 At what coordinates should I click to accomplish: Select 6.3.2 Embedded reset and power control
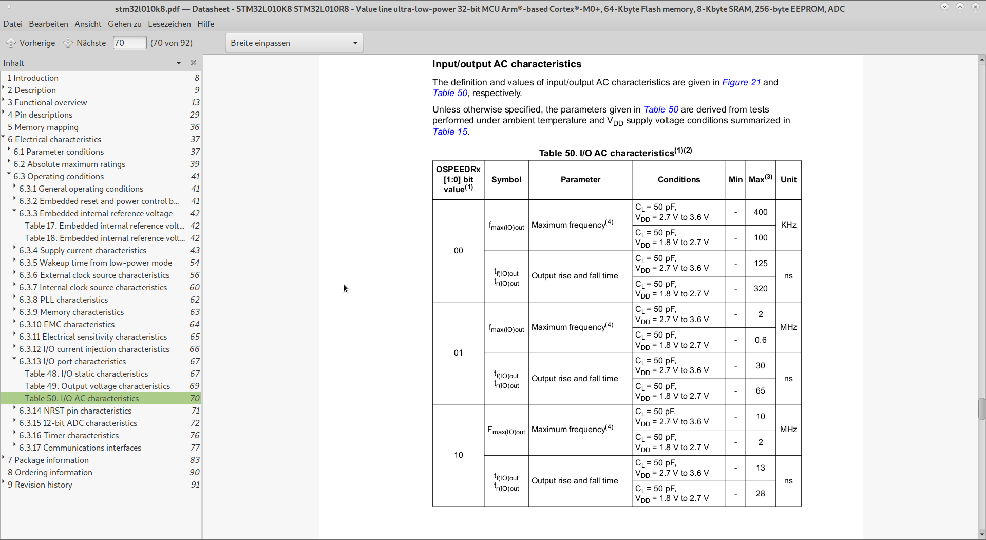pyautogui.click(x=101, y=201)
